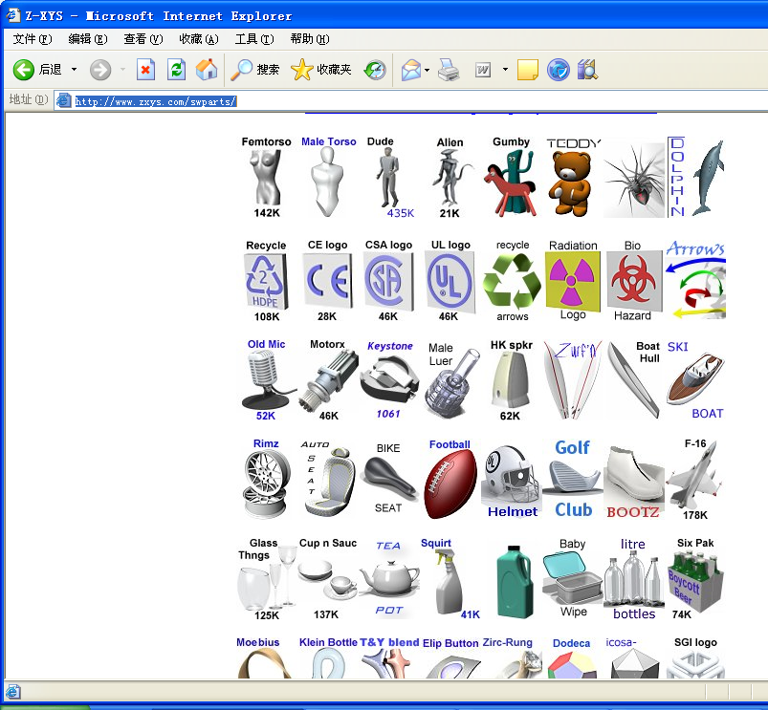Image resolution: width=768 pixels, height=710 pixels.
Task: Click the Male Torso link
Action: 329,141
